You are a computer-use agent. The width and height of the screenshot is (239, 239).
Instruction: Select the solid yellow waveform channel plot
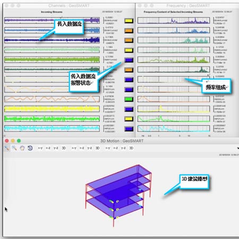click(x=52, y=109)
